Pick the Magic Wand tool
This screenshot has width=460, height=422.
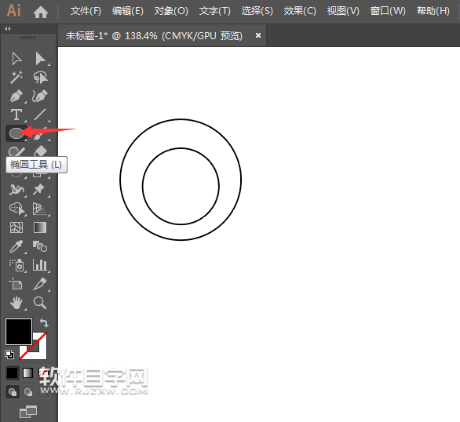click(x=16, y=78)
